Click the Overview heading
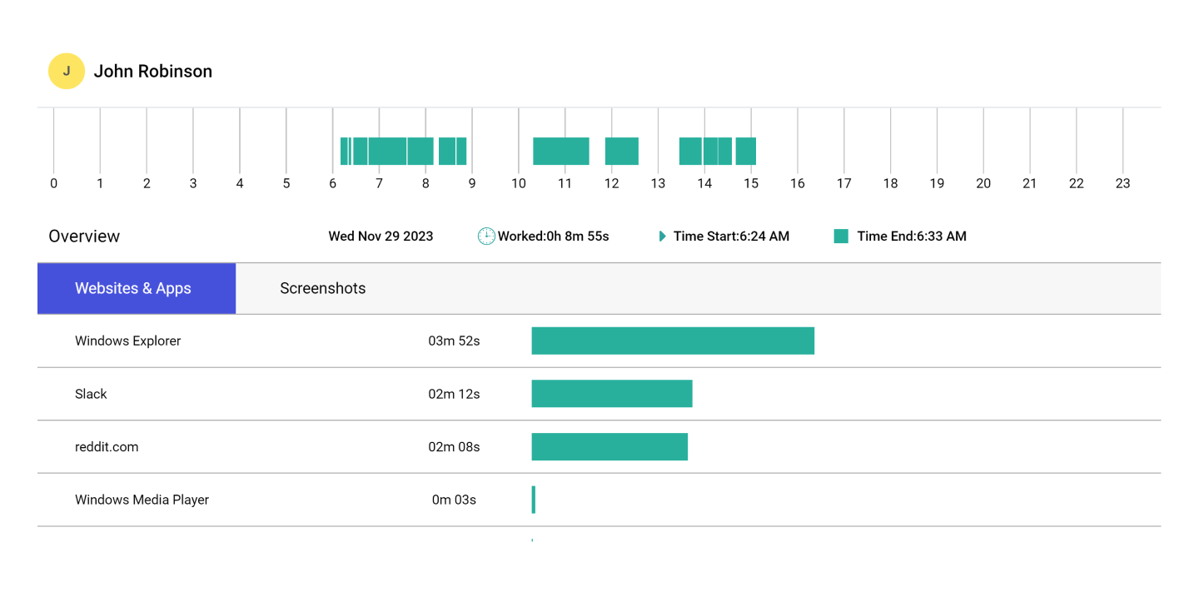This screenshot has width=1199, height=607. pos(84,236)
